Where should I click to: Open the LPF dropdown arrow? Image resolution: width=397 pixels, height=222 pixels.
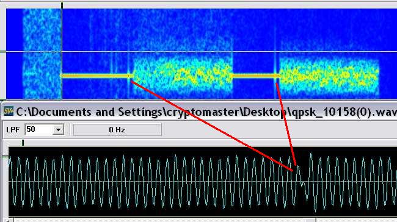pos(58,130)
